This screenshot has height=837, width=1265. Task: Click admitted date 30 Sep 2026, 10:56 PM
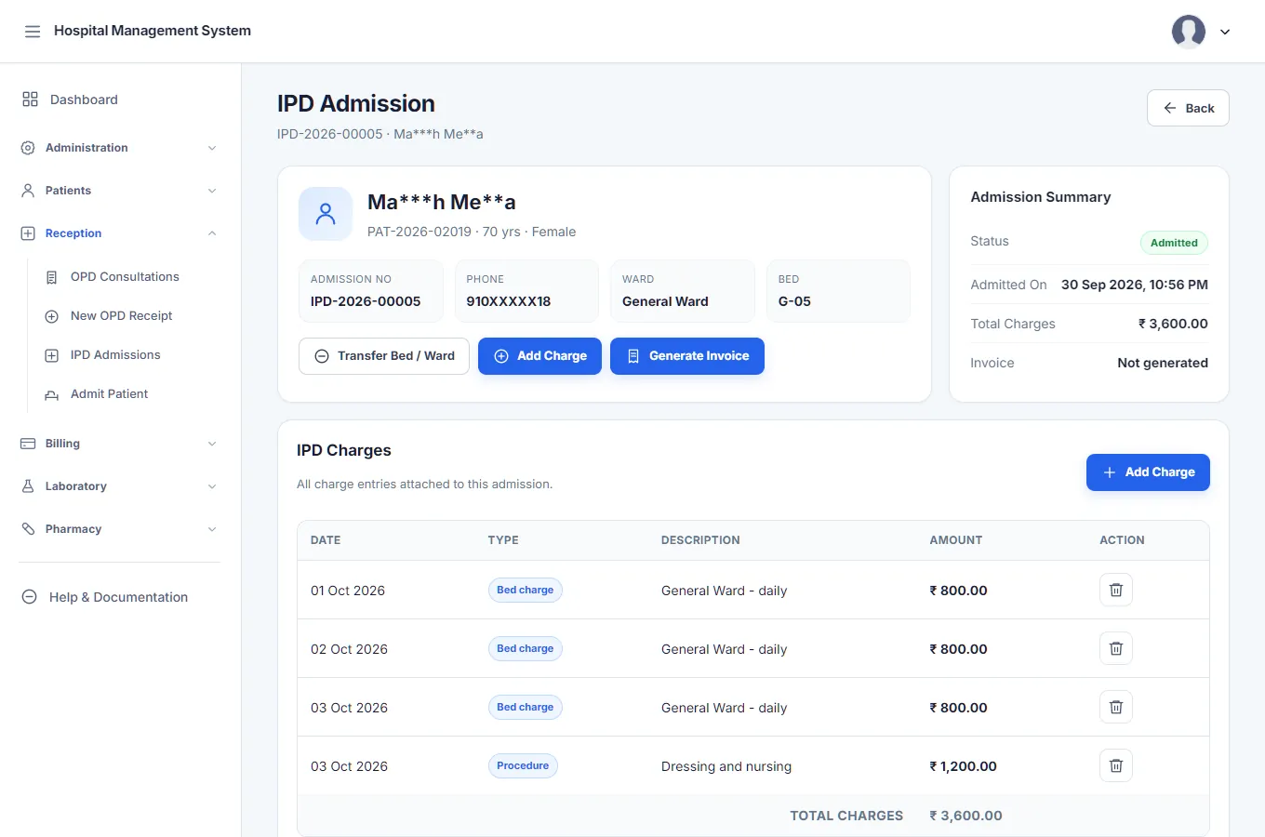1135,285
